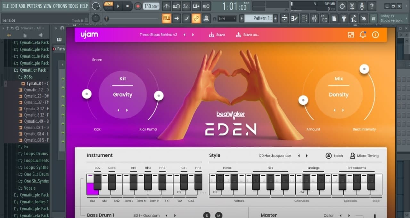The height and width of the screenshot is (218, 410).
Task: Toggle the orange chain-link button
Action: tap(196, 18)
